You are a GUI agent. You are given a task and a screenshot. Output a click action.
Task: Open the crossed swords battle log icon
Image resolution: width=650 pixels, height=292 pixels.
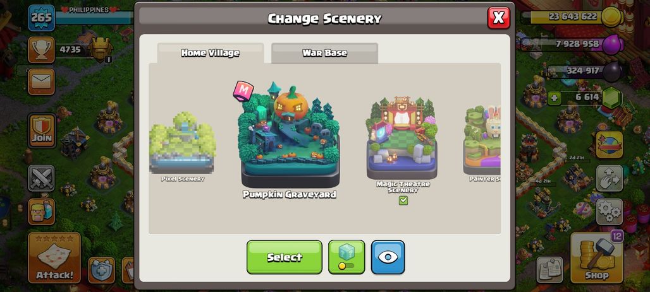(x=42, y=178)
